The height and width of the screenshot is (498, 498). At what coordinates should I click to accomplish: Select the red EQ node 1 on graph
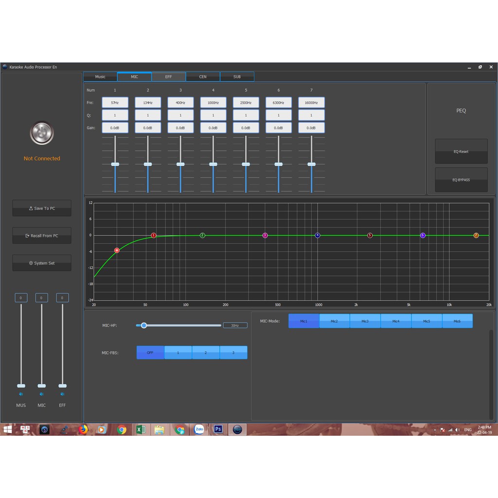[154, 235]
